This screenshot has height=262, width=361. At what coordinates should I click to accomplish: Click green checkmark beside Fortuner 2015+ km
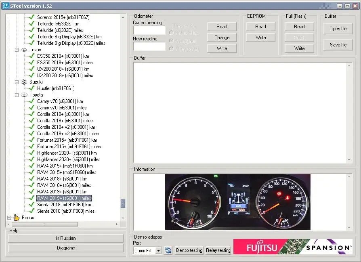pyautogui.click(x=32, y=140)
